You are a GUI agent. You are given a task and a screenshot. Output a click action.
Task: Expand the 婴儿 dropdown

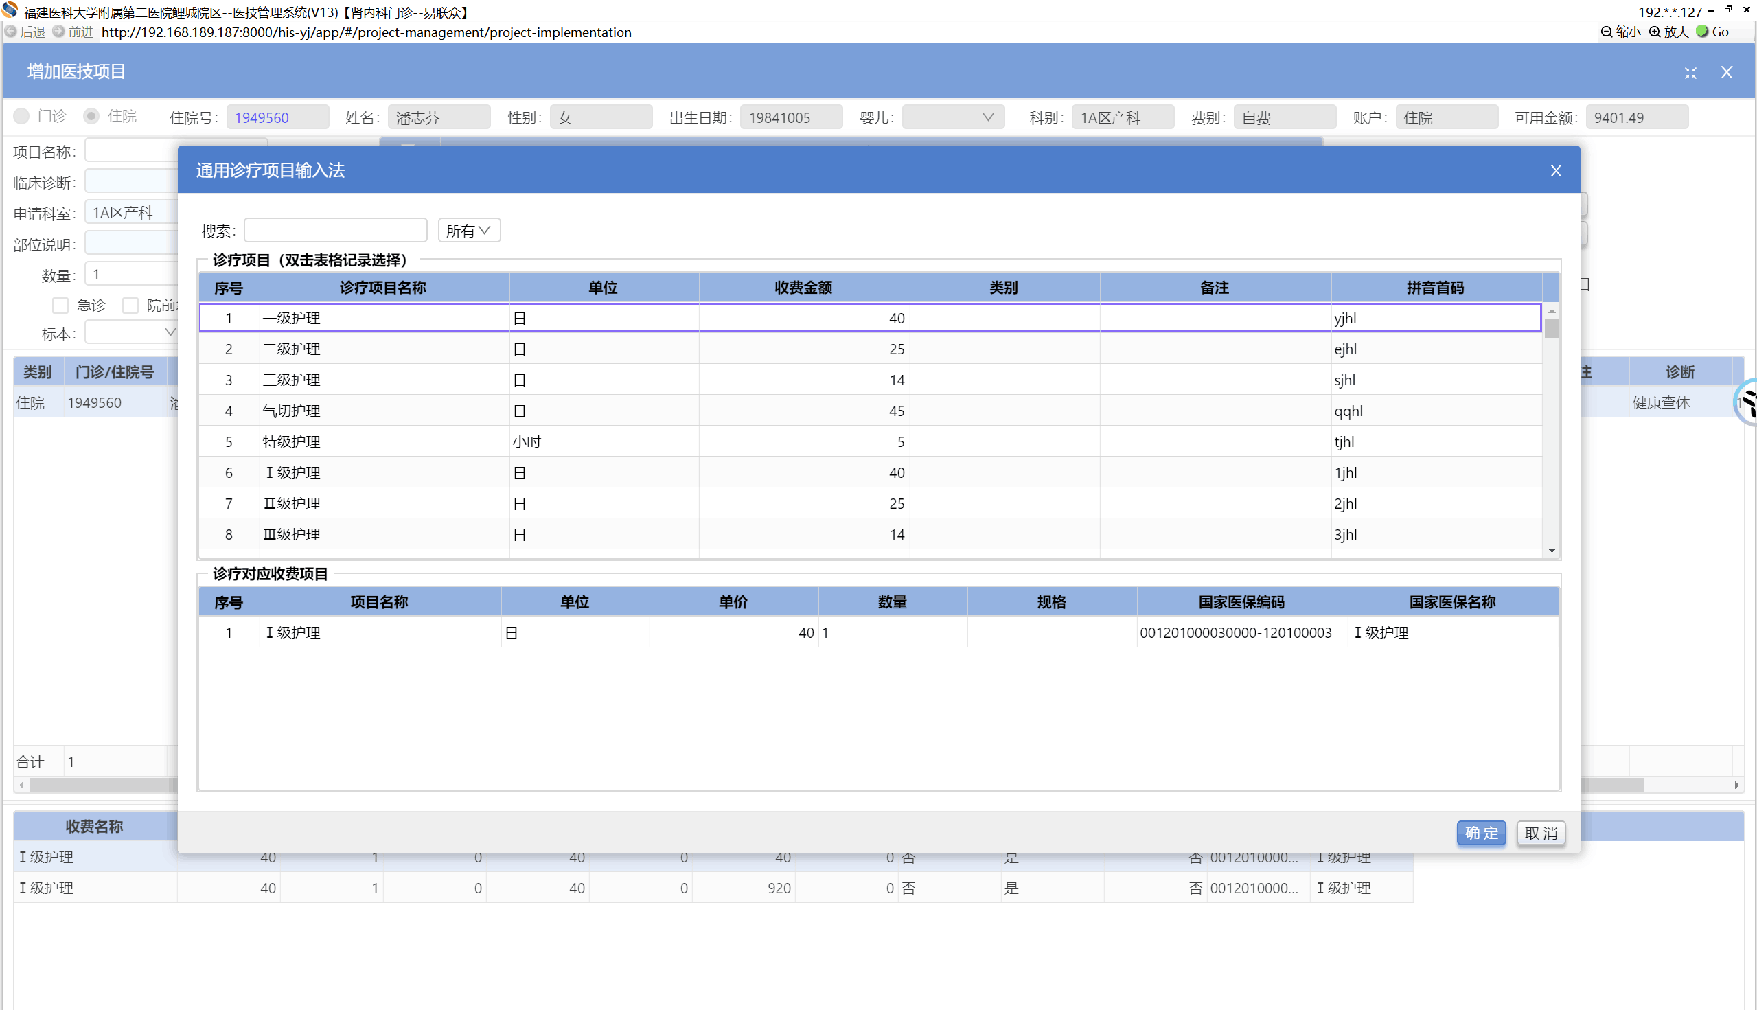[x=952, y=117]
